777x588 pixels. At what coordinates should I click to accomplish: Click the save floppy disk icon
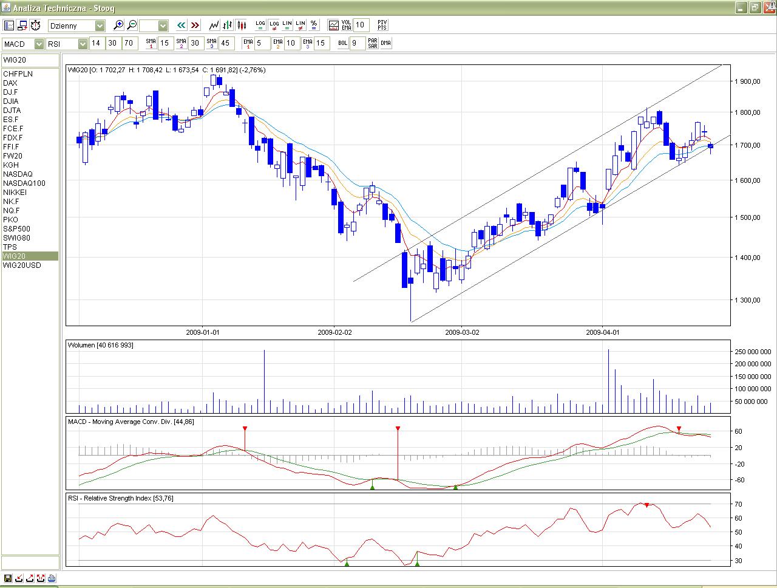coord(8,578)
